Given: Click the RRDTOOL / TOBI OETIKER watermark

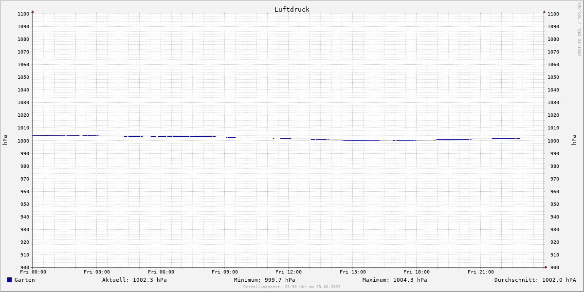Looking at the screenshot, I should click(579, 29).
